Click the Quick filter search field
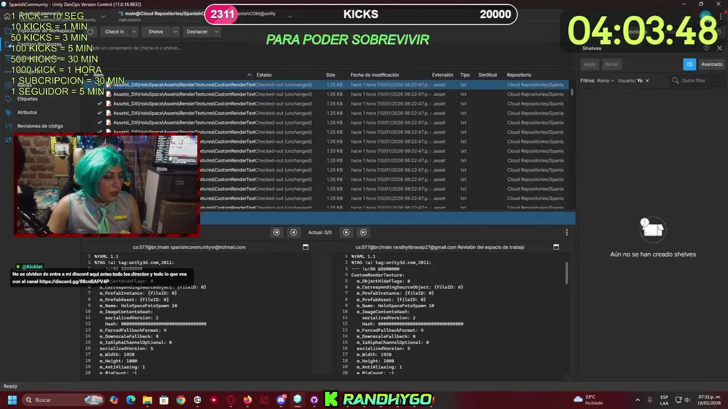 [x=697, y=81]
